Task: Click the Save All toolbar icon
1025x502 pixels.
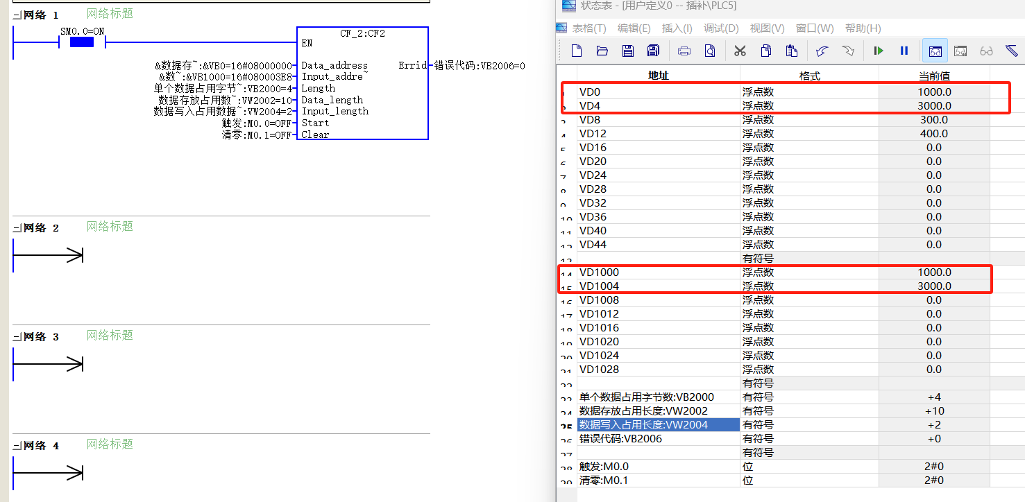Action: (x=653, y=51)
